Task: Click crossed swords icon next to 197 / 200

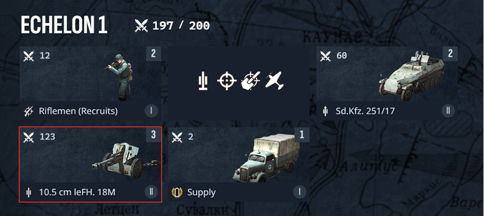Action: (x=141, y=26)
